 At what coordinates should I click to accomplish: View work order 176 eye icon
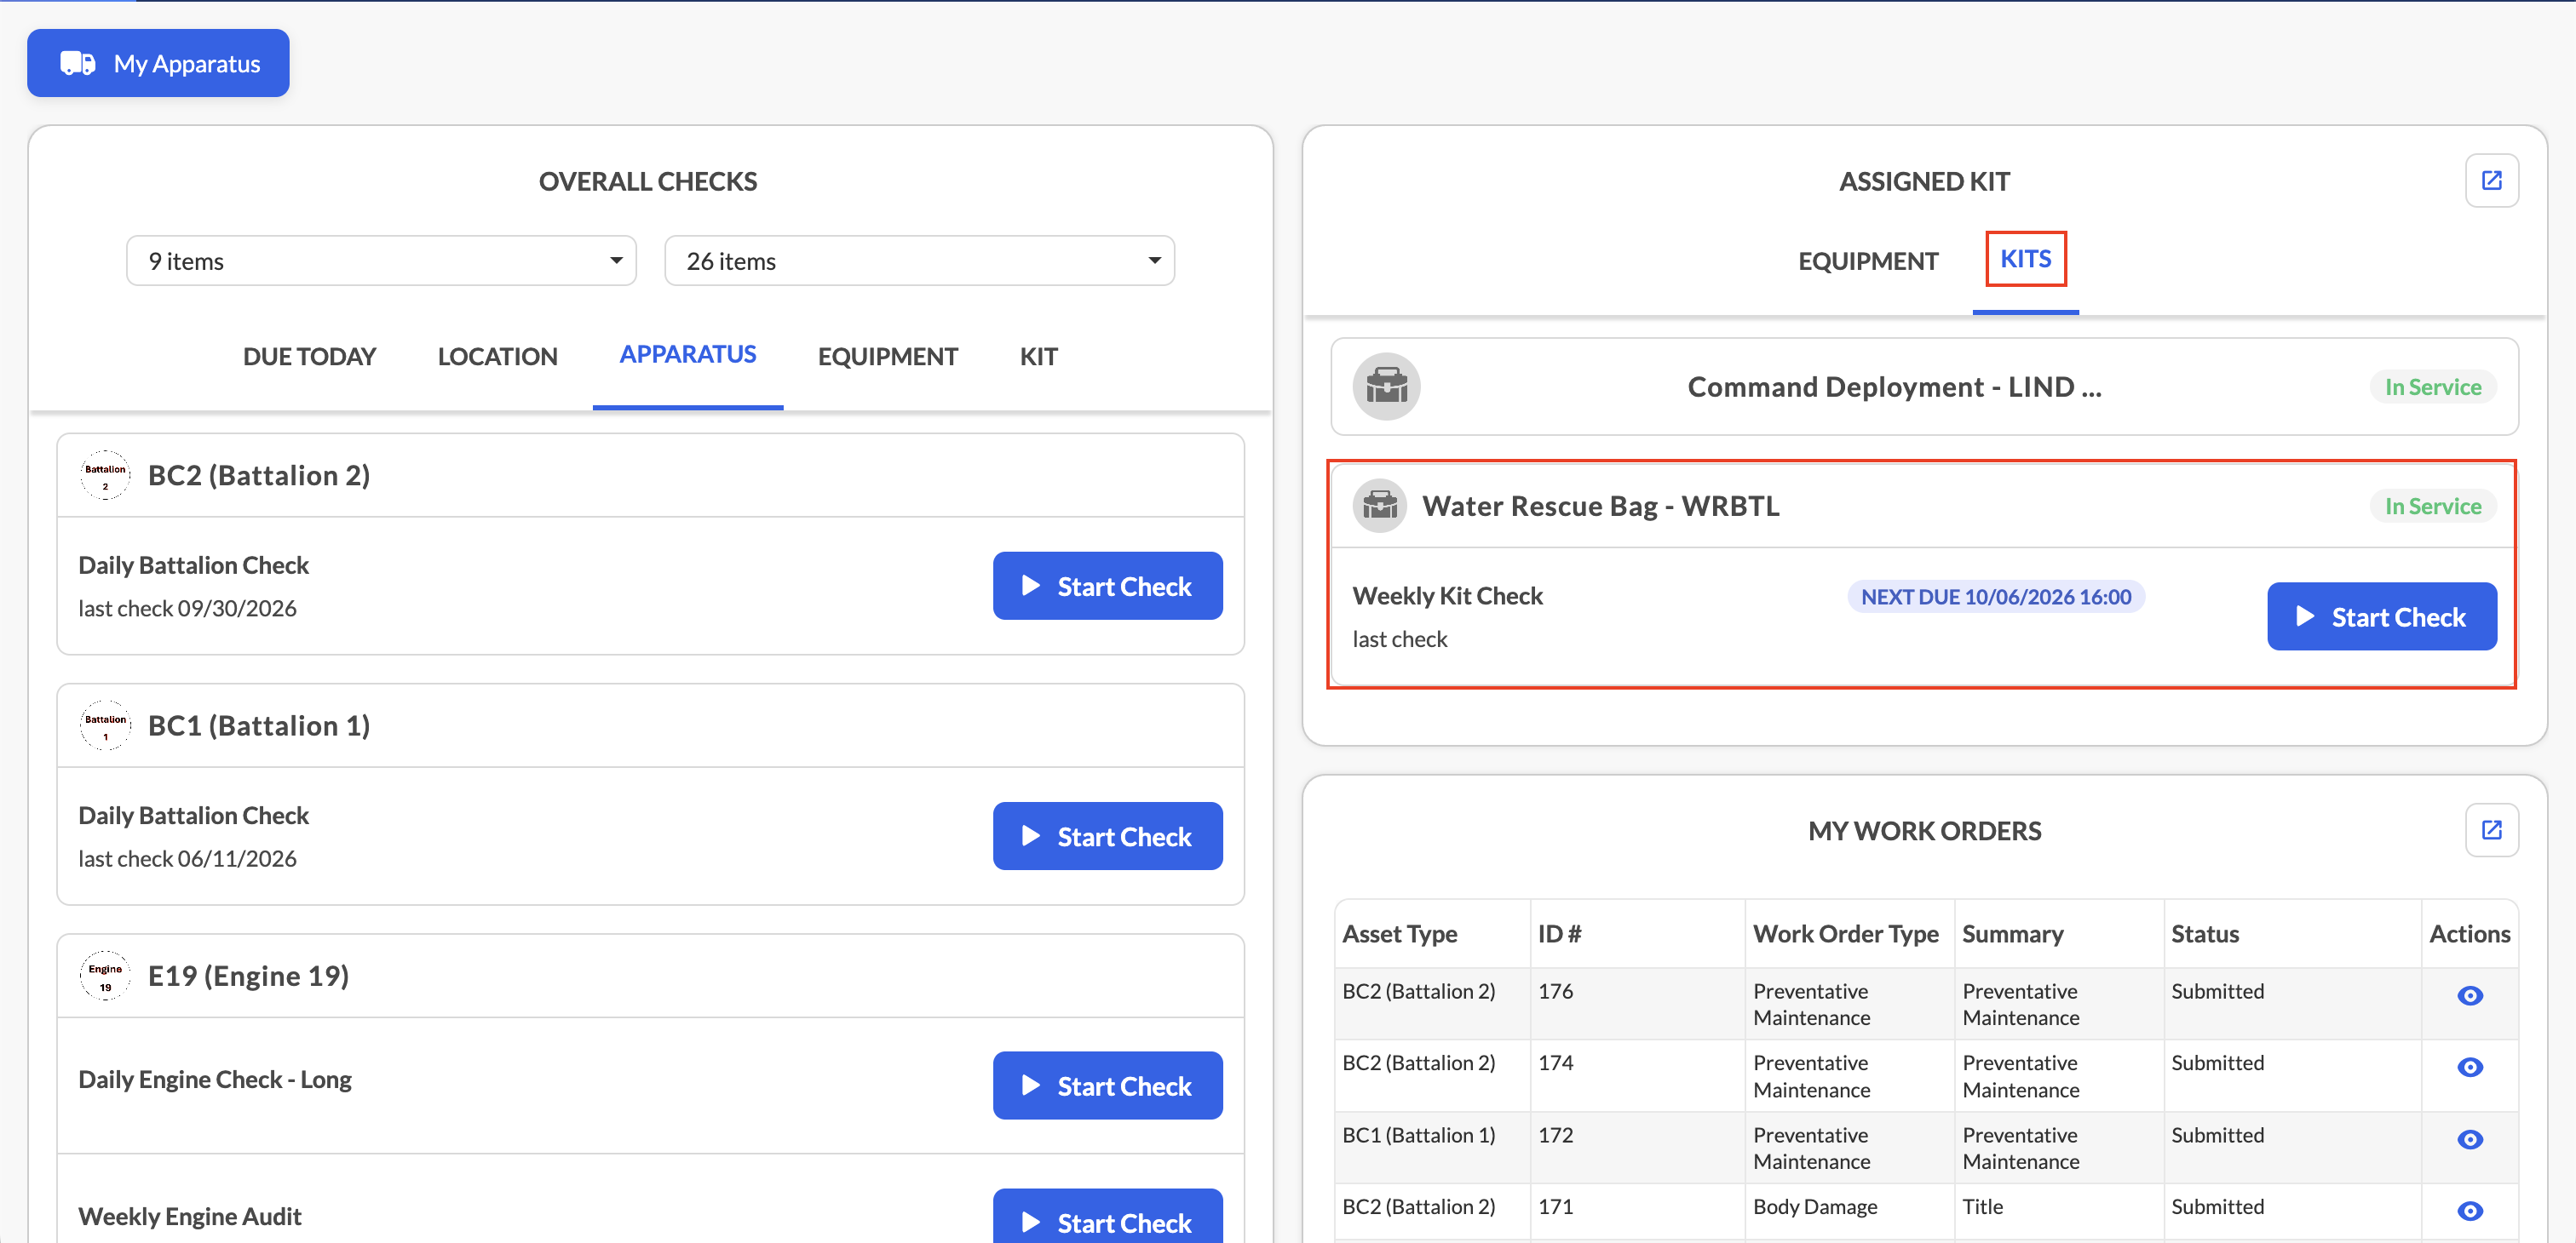2469,995
